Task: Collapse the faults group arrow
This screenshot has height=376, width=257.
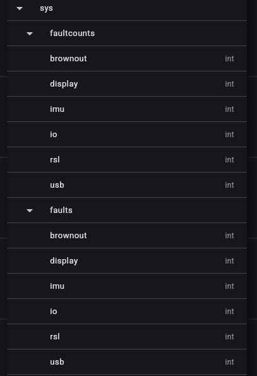Action: [x=30, y=210]
